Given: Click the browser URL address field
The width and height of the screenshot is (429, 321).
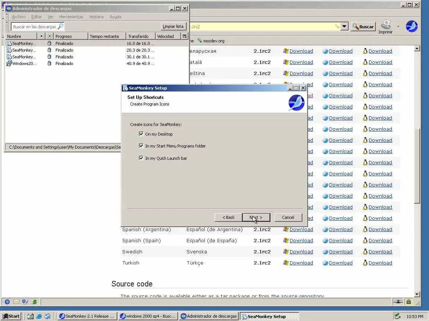Looking at the screenshot, I should (263, 26).
